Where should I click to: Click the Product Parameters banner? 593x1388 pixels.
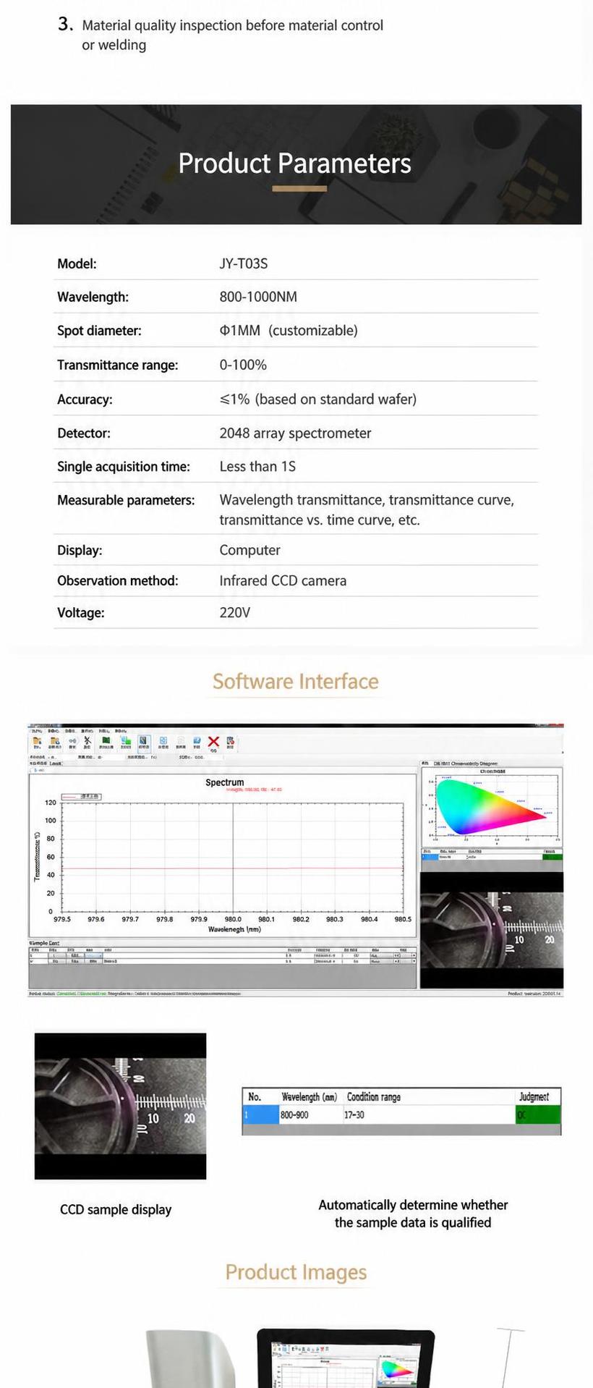click(x=296, y=164)
